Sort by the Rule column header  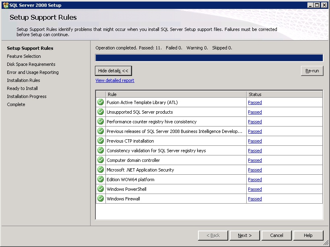(x=176, y=94)
